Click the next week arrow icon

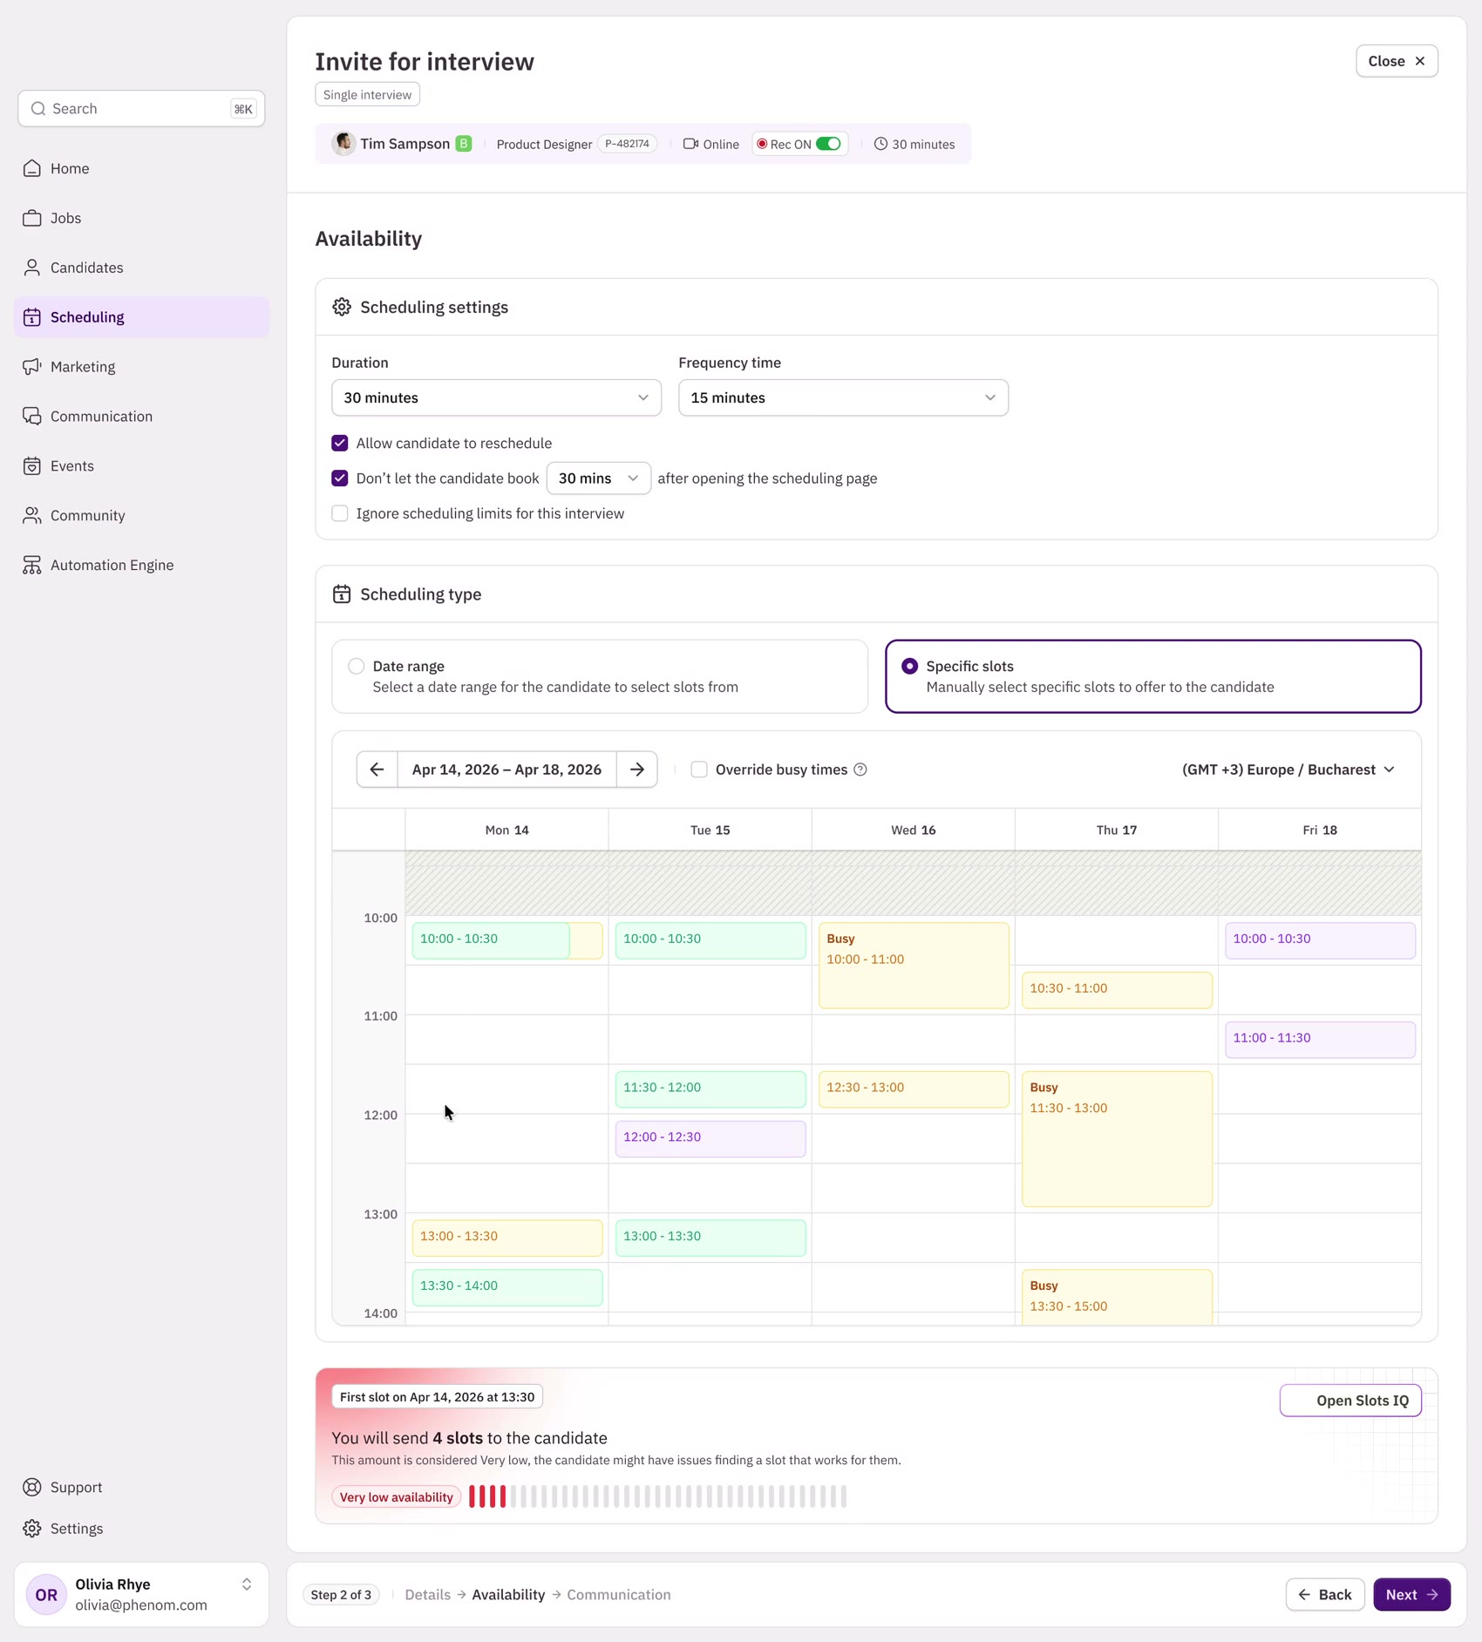coord(637,770)
